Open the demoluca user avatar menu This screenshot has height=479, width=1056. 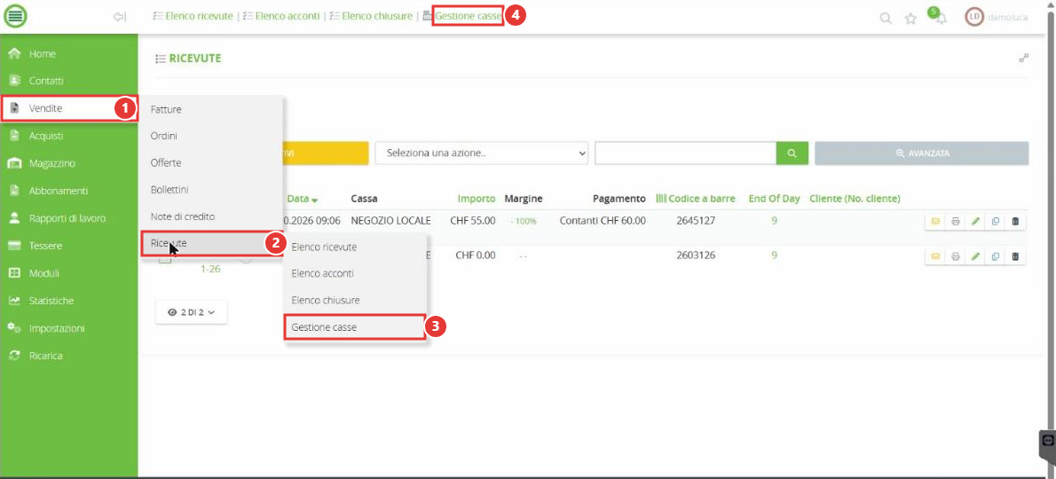(973, 18)
